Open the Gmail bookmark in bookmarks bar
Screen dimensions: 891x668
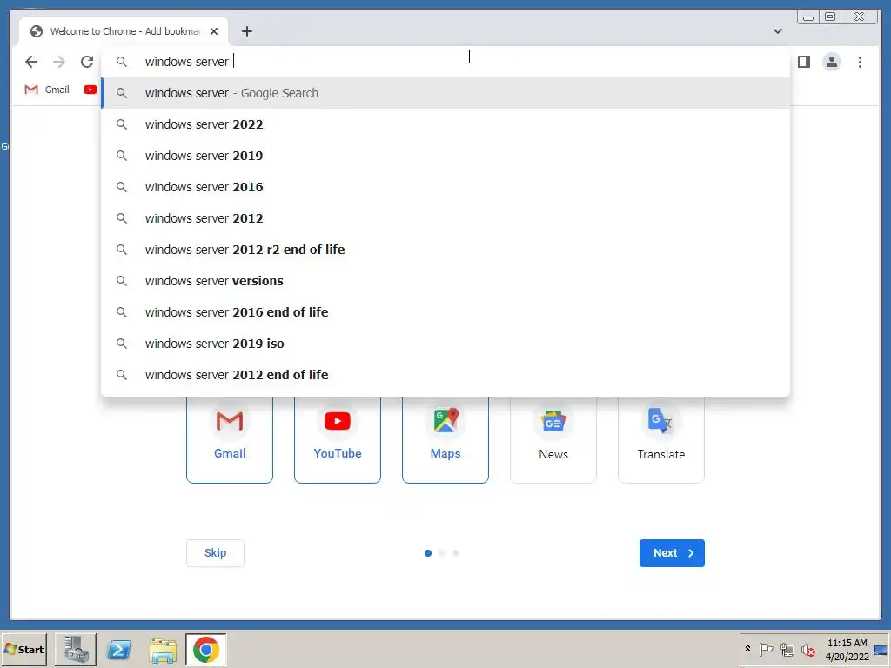(47, 90)
